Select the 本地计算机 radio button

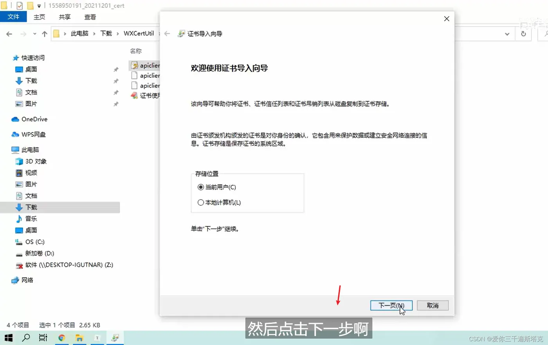pos(201,202)
